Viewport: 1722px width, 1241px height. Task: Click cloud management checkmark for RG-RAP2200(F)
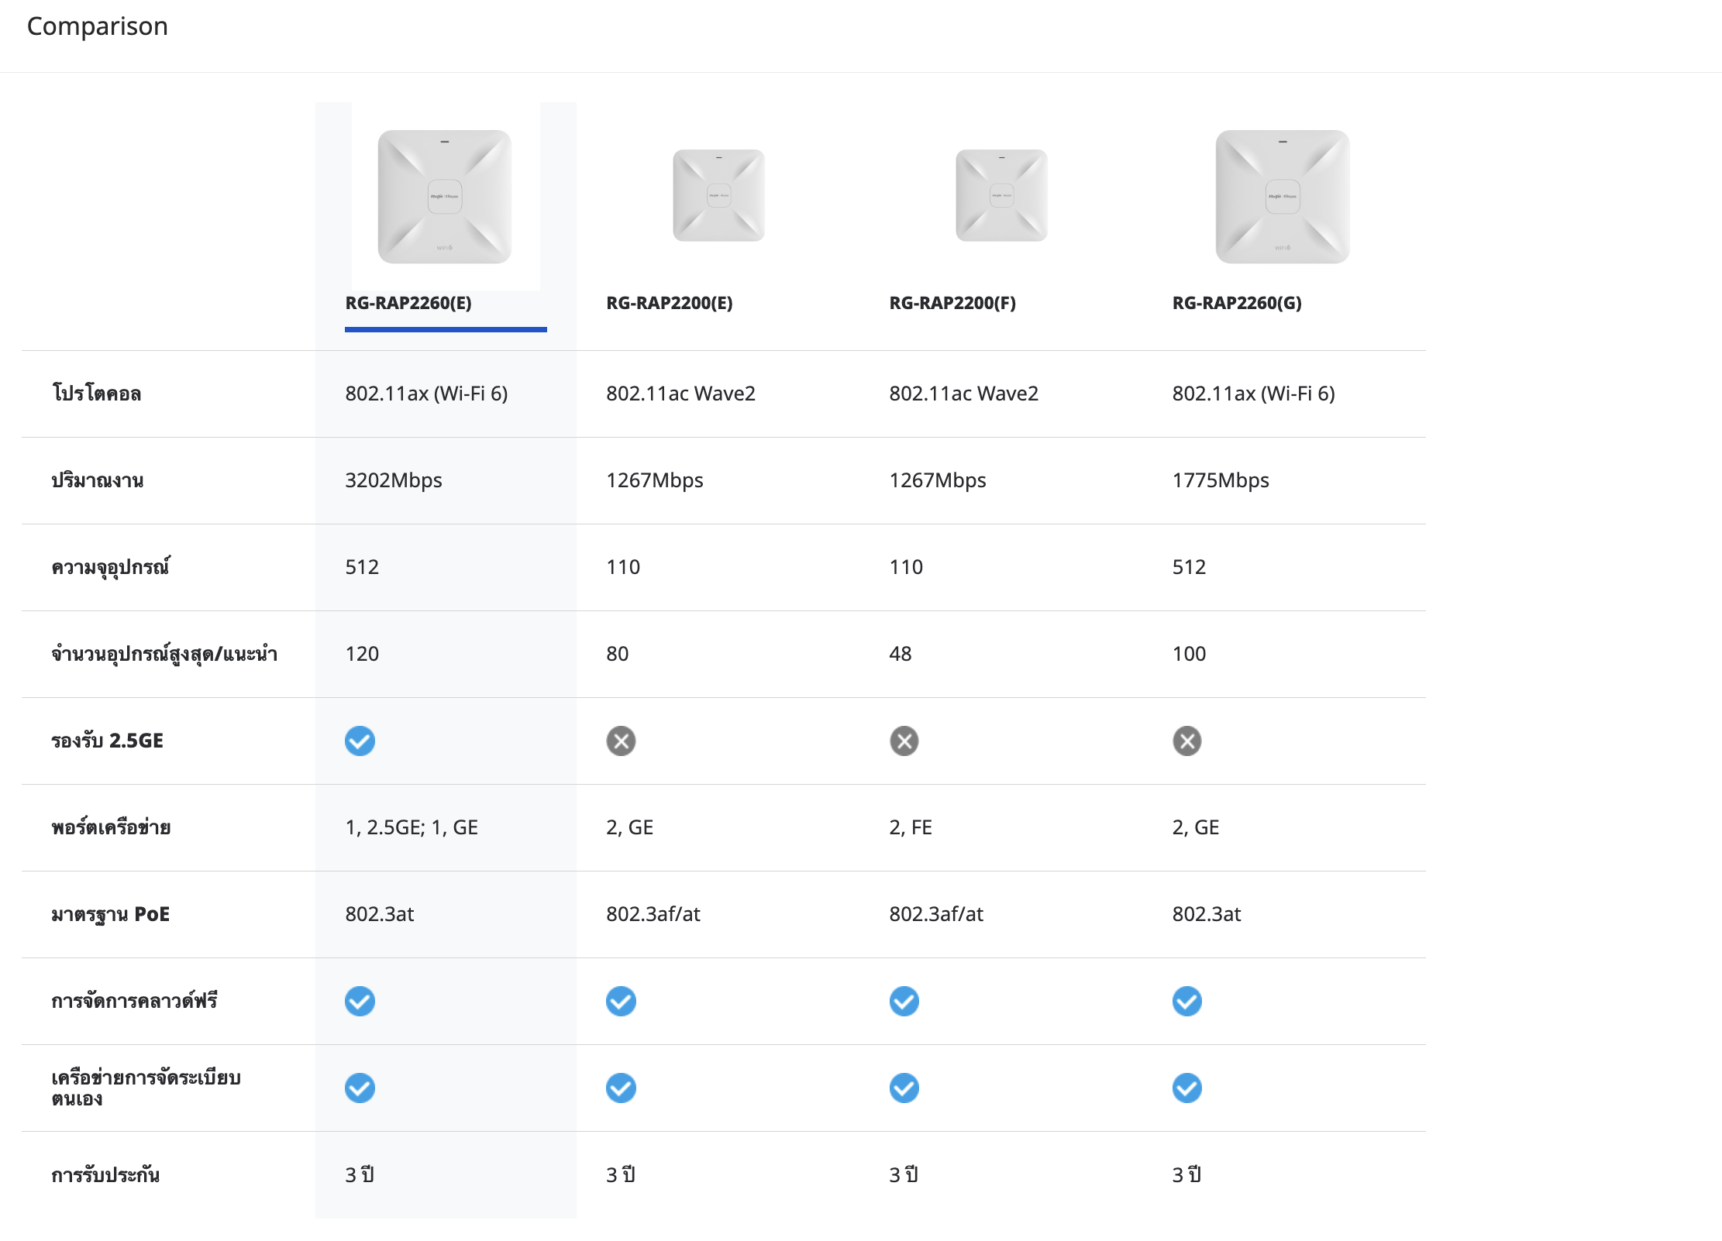click(x=904, y=1001)
